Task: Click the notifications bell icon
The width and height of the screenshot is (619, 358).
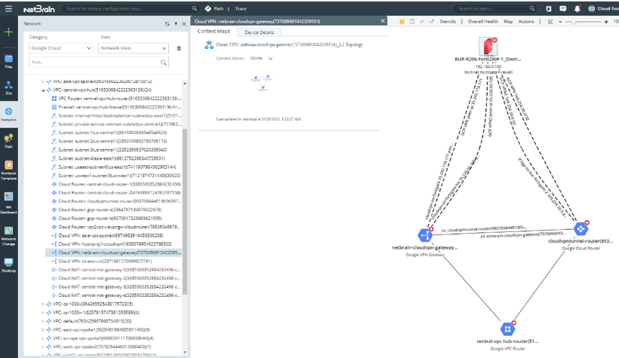Action: 578,9
